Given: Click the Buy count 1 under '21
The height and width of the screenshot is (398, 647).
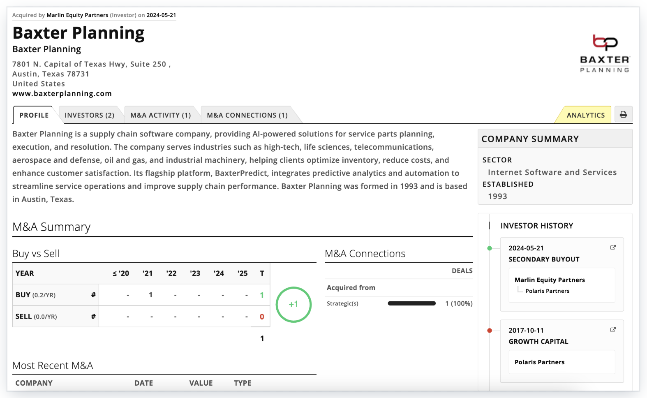Looking at the screenshot, I should tap(150, 295).
